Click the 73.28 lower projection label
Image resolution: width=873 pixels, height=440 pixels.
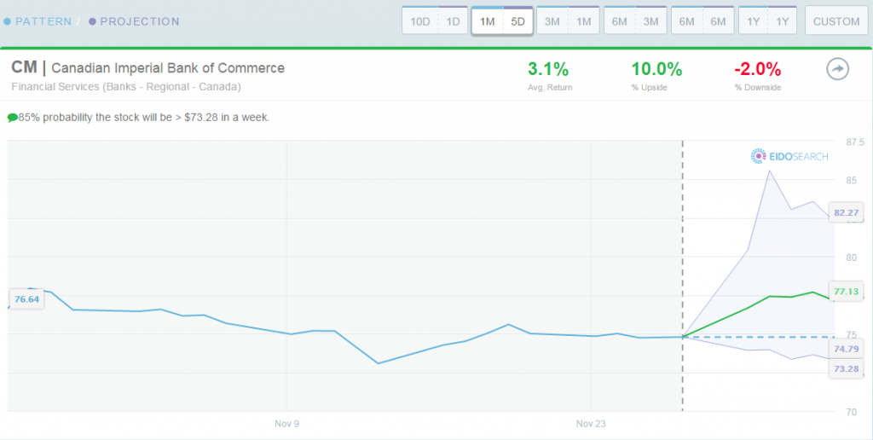847,368
